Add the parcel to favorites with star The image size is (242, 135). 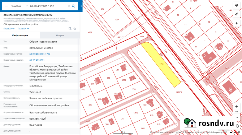pyautogui.click(x=75, y=29)
